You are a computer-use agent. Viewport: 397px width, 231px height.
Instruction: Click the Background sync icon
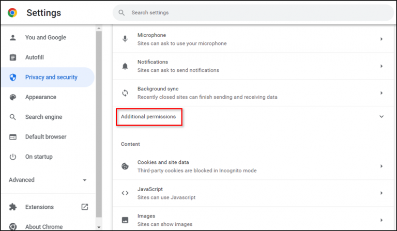pos(125,93)
